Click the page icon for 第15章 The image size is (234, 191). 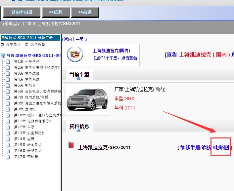[8, 145]
